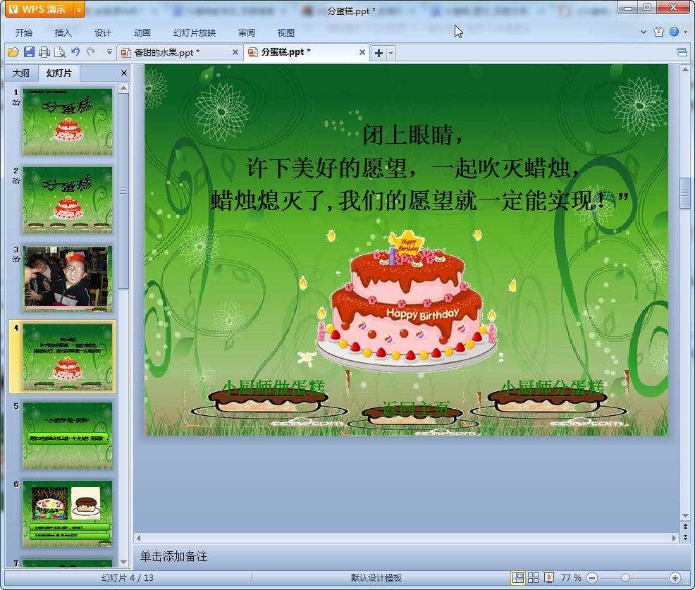Click the Print icon in the toolbar
The height and width of the screenshot is (590, 695).
point(44,52)
